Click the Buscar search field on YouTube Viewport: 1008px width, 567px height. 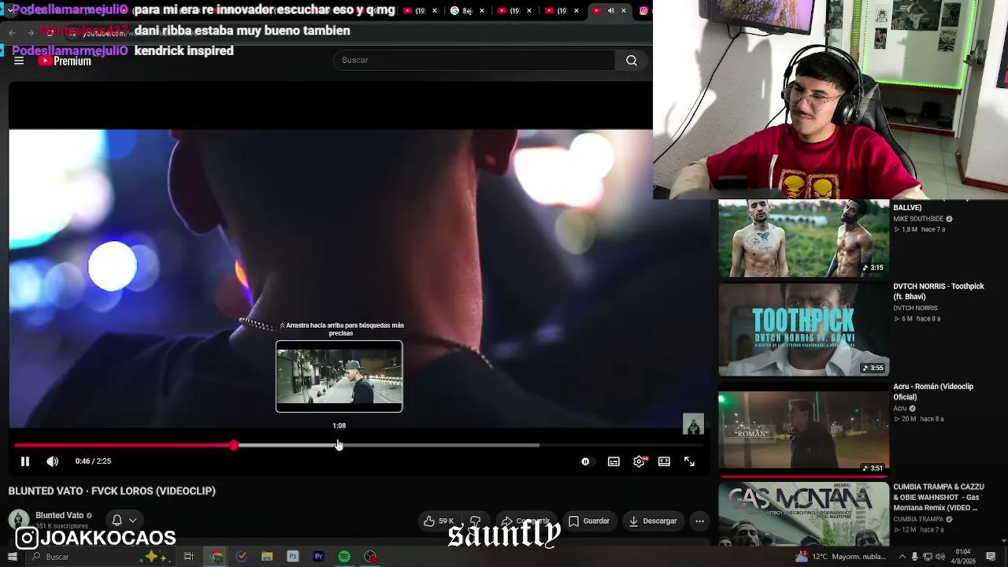(474, 60)
